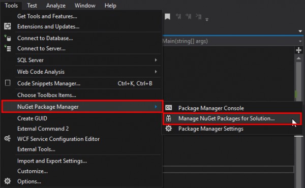305x188 pixels.
Task: Click the Connect to Server icon
Action: tap(8, 48)
